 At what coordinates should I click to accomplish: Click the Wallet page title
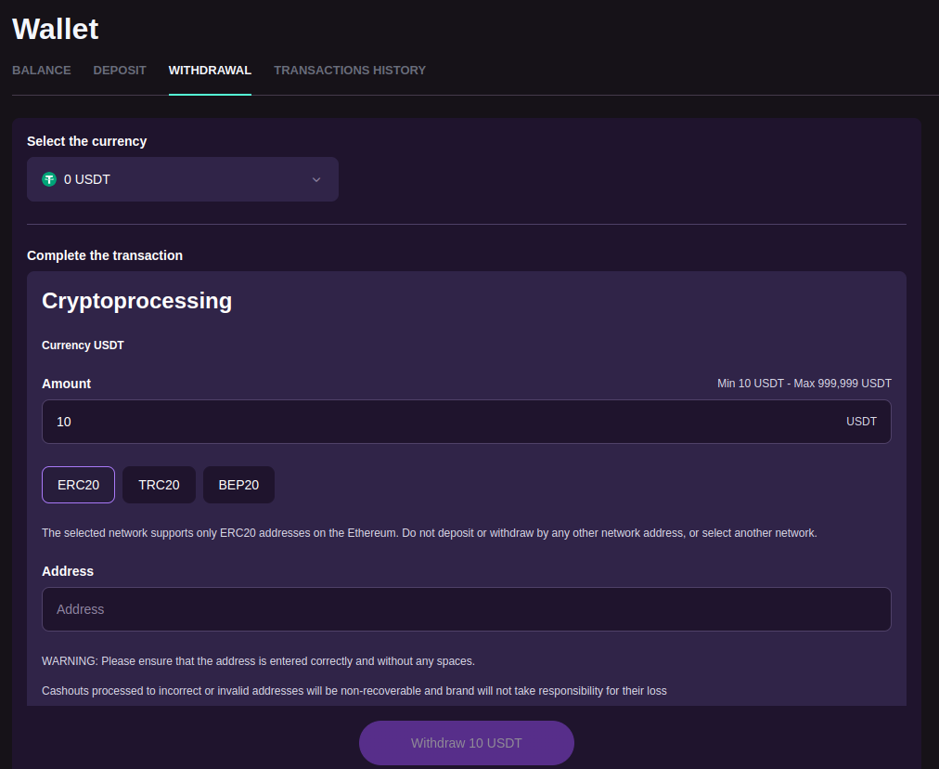tap(56, 29)
